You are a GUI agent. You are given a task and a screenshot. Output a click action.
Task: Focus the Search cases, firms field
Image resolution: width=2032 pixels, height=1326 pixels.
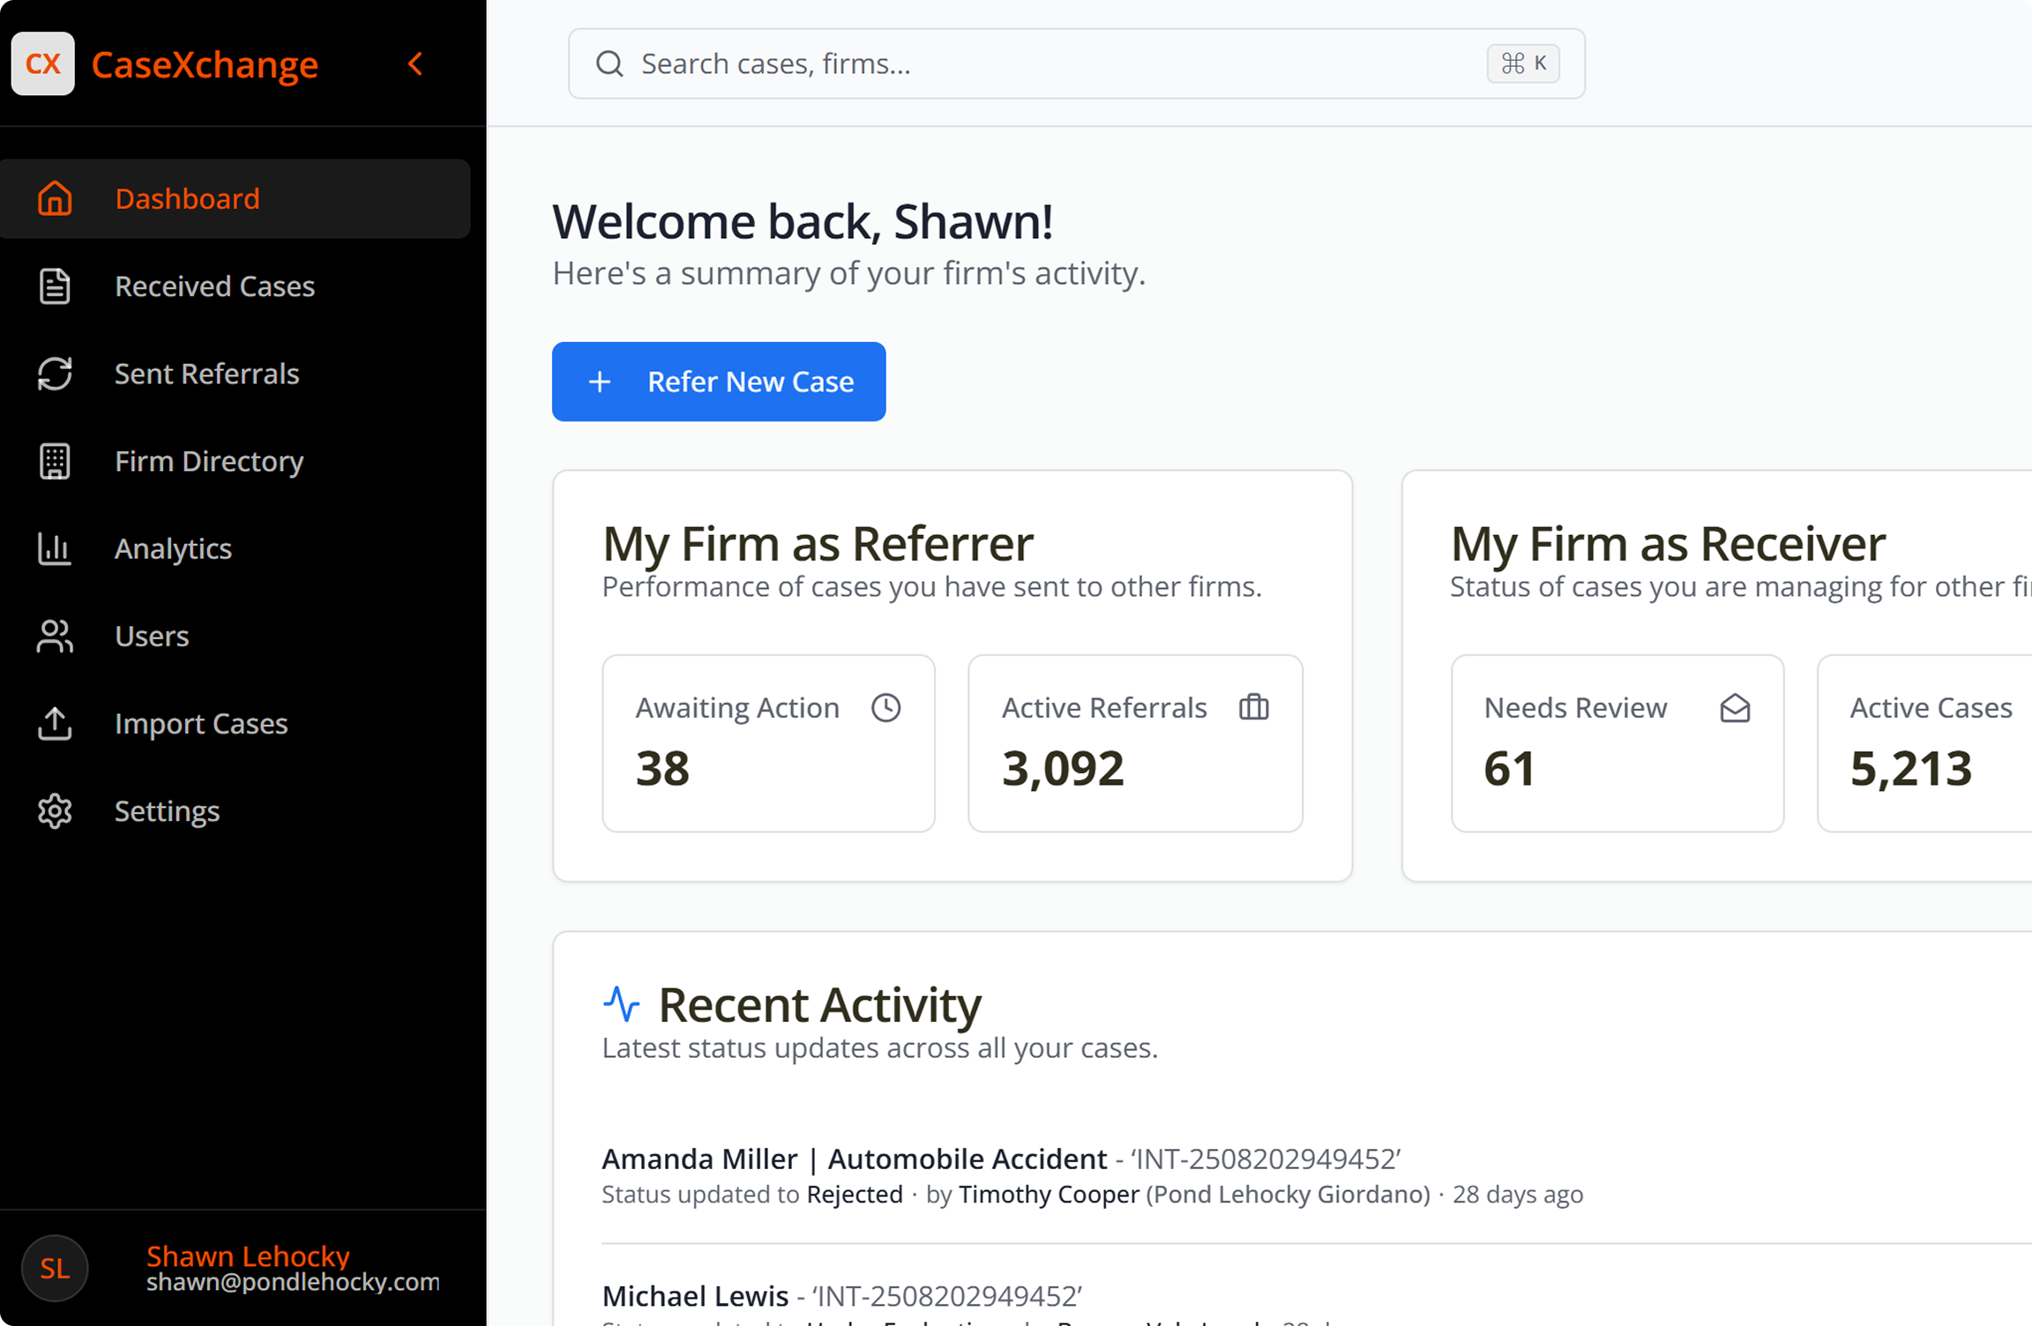1058,63
